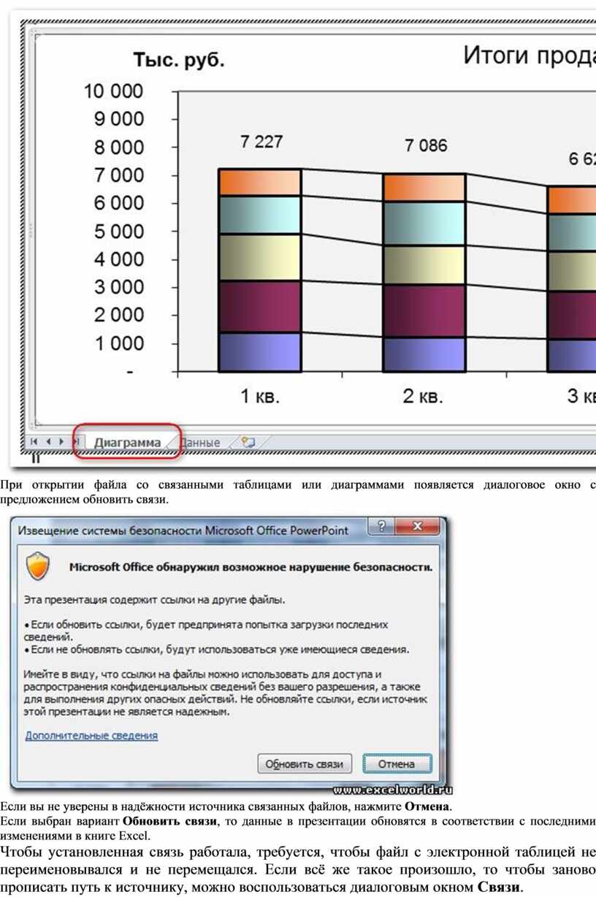Viewport: 596px width, 897px height.
Task: Select the maroon segment of 1 кв. bar
Action: coord(260,307)
